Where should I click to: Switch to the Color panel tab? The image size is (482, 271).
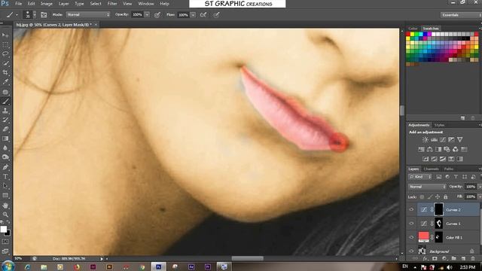pyautogui.click(x=413, y=29)
